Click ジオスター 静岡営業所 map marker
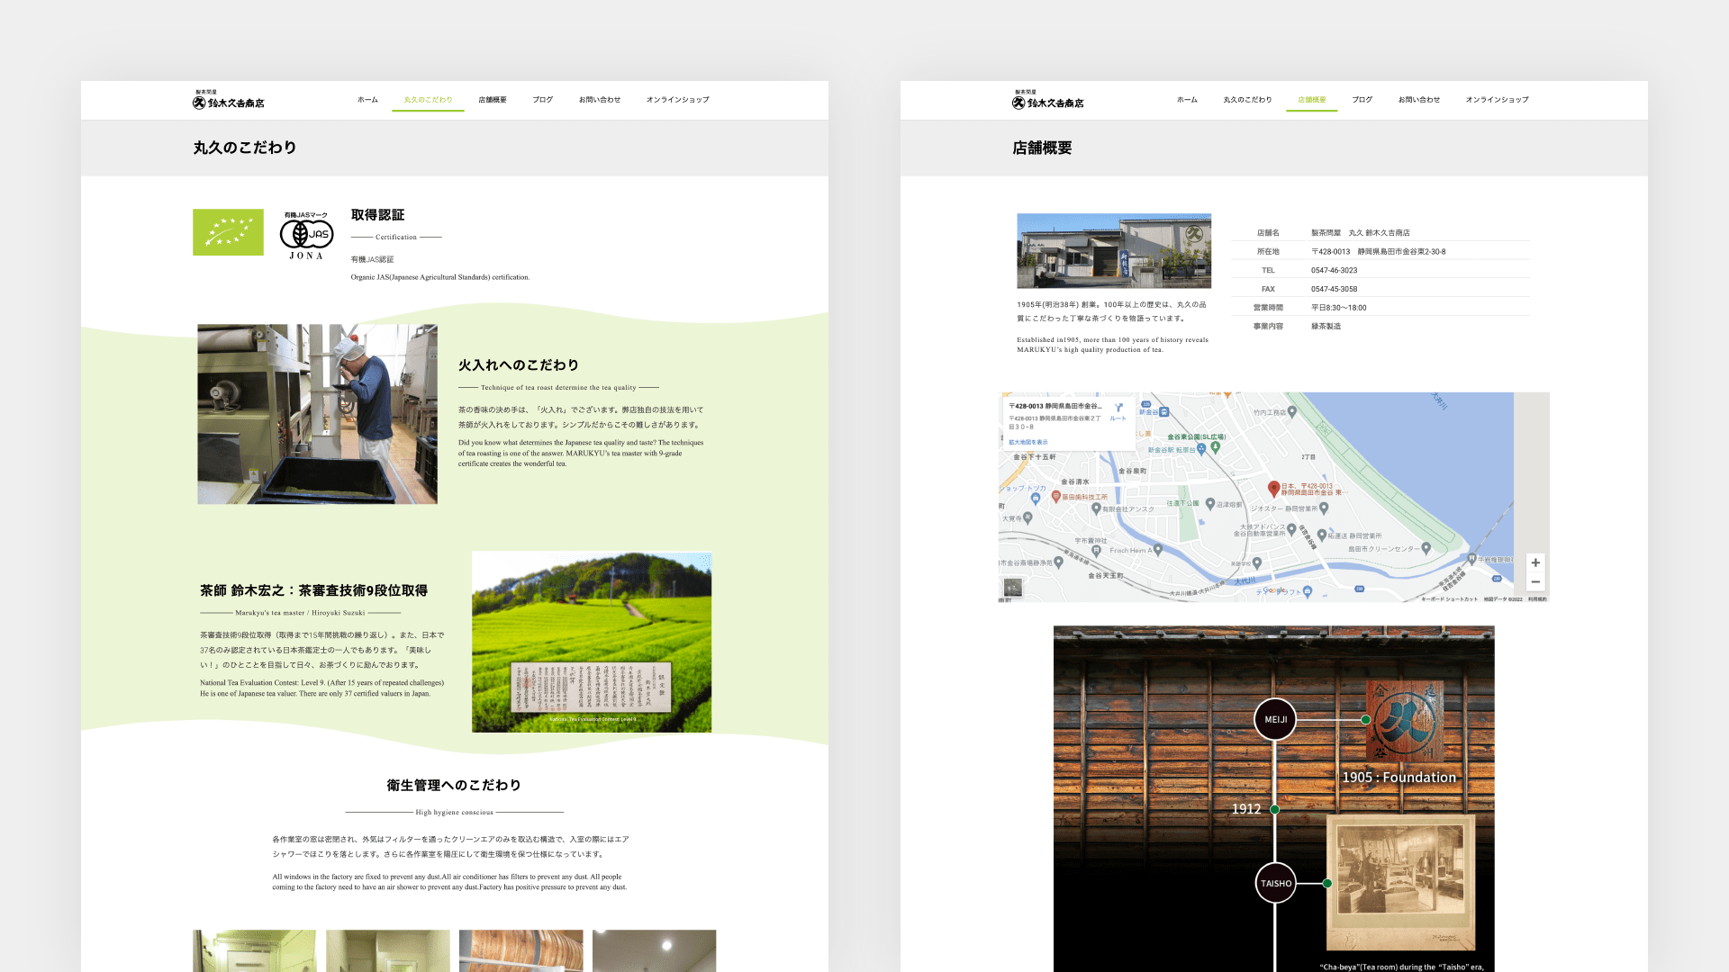The height and width of the screenshot is (972, 1729). tap(1324, 508)
